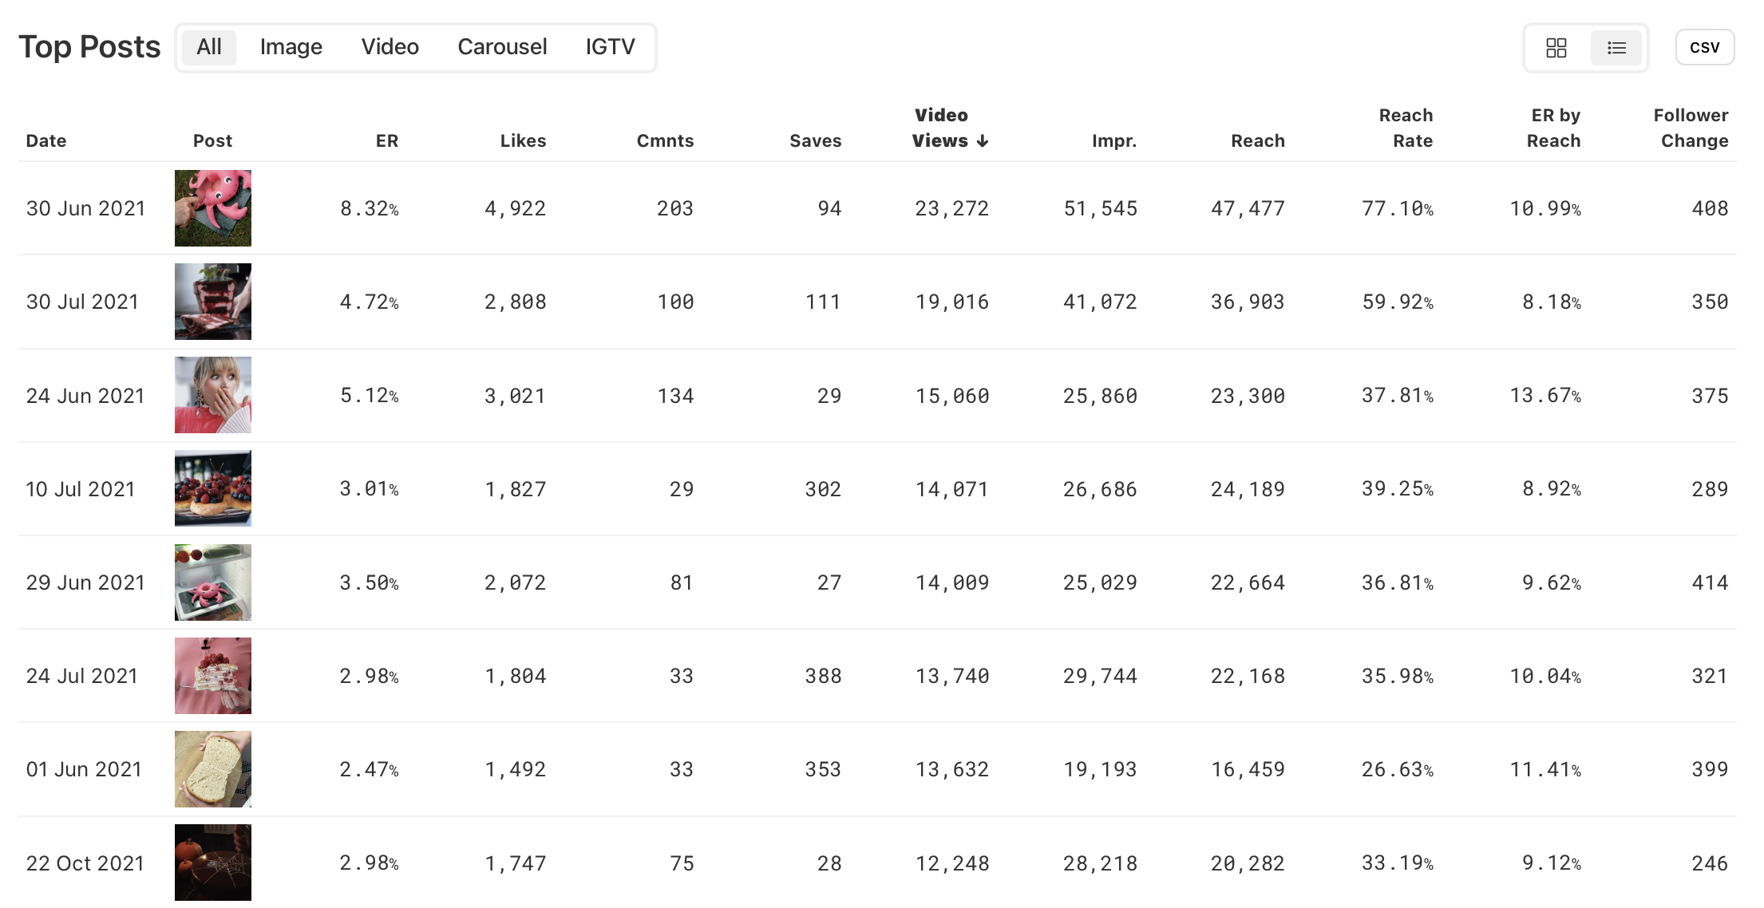
Task: Open the refrigerator octopus post from 29 Jun
Action: pyautogui.click(x=212, y=582)
